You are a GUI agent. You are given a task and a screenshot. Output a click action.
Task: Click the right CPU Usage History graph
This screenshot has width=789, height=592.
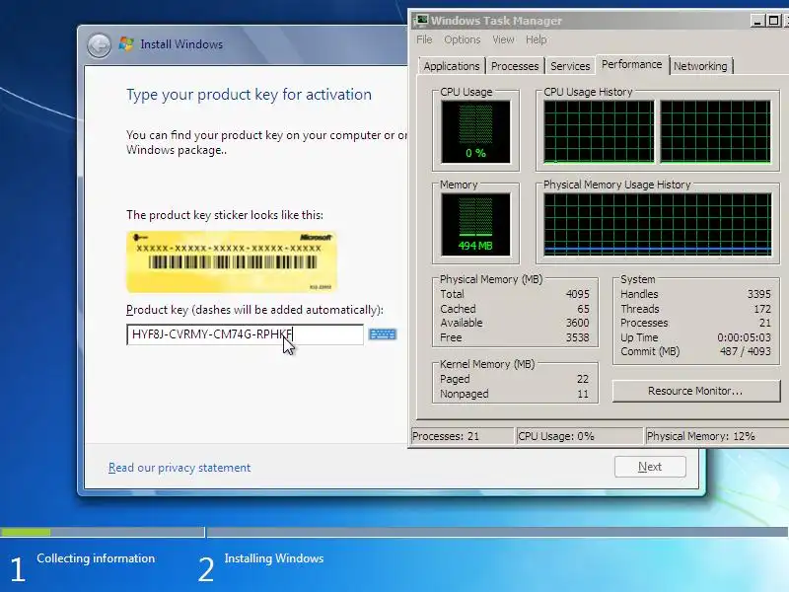pyautogui.click(x=715, y=132)
